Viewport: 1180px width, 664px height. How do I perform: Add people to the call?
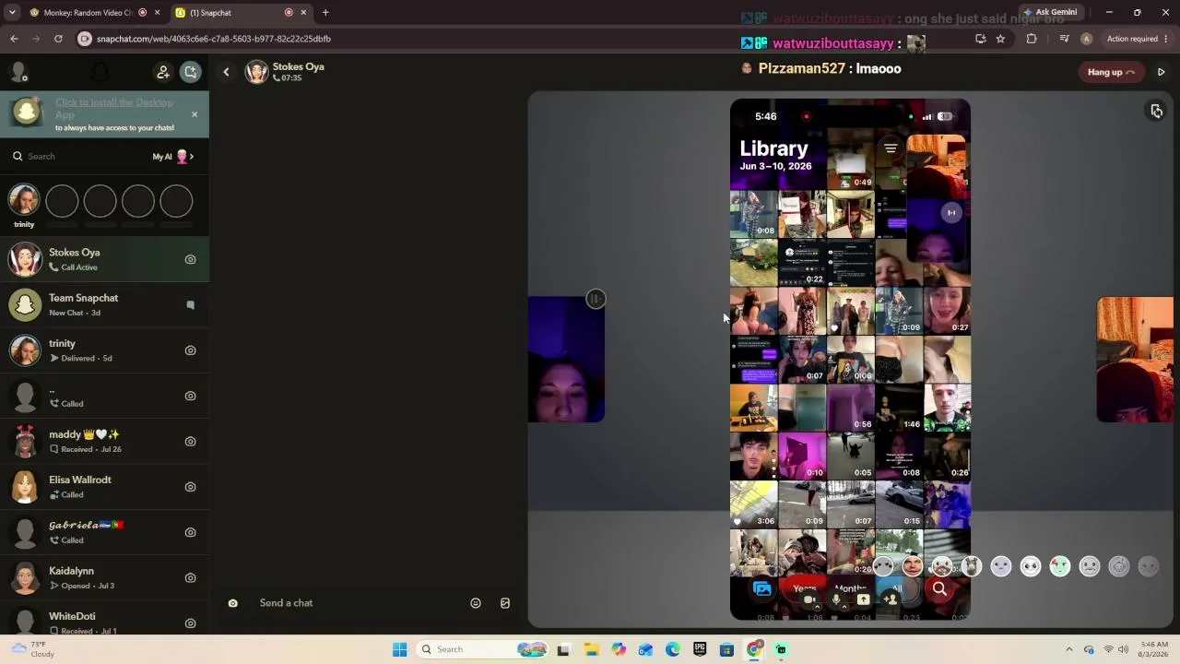click(891, 599)
